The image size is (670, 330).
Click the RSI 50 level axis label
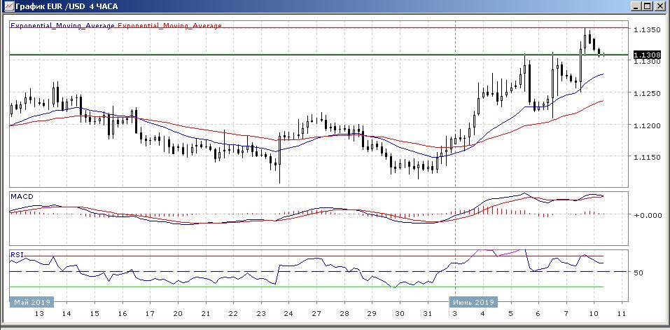[638, 273]
